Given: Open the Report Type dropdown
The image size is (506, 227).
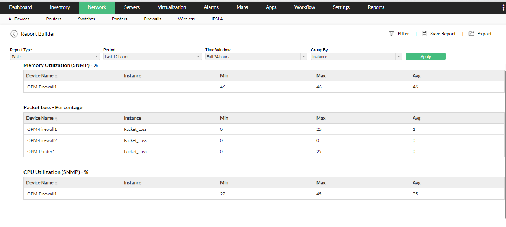Looking at the screenshot, I should [96, 56].
